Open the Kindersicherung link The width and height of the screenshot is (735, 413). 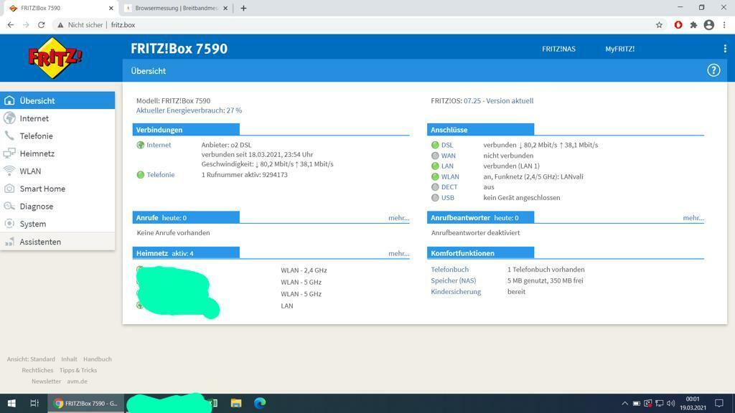(x=456, y=291)
